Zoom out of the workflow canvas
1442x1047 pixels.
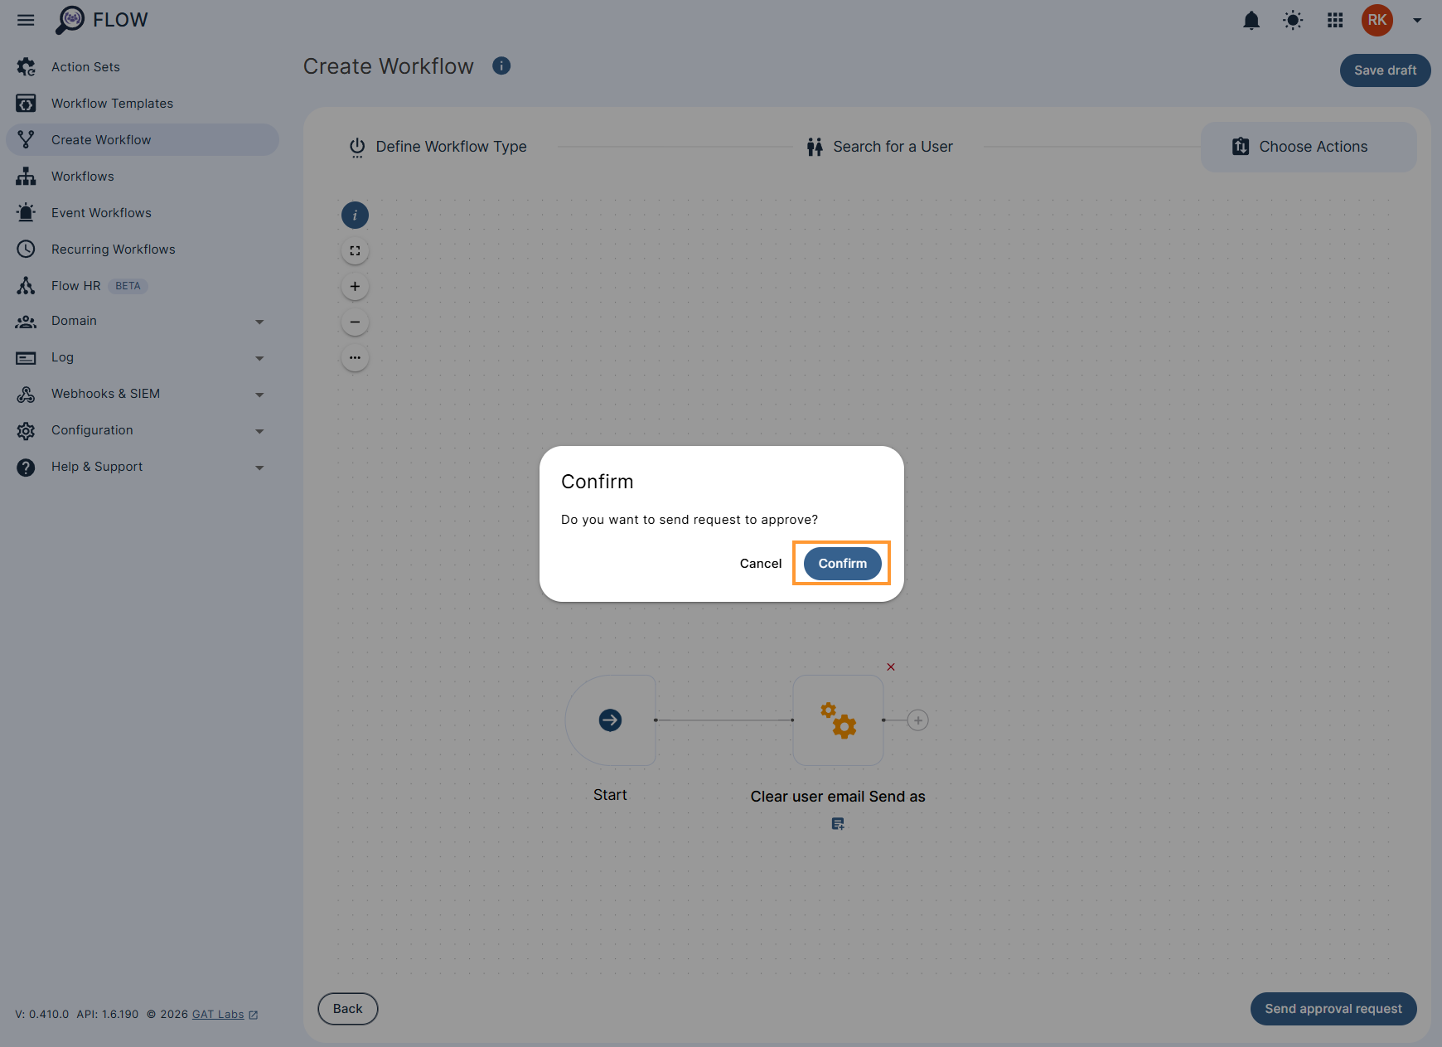tap(355, 322)
